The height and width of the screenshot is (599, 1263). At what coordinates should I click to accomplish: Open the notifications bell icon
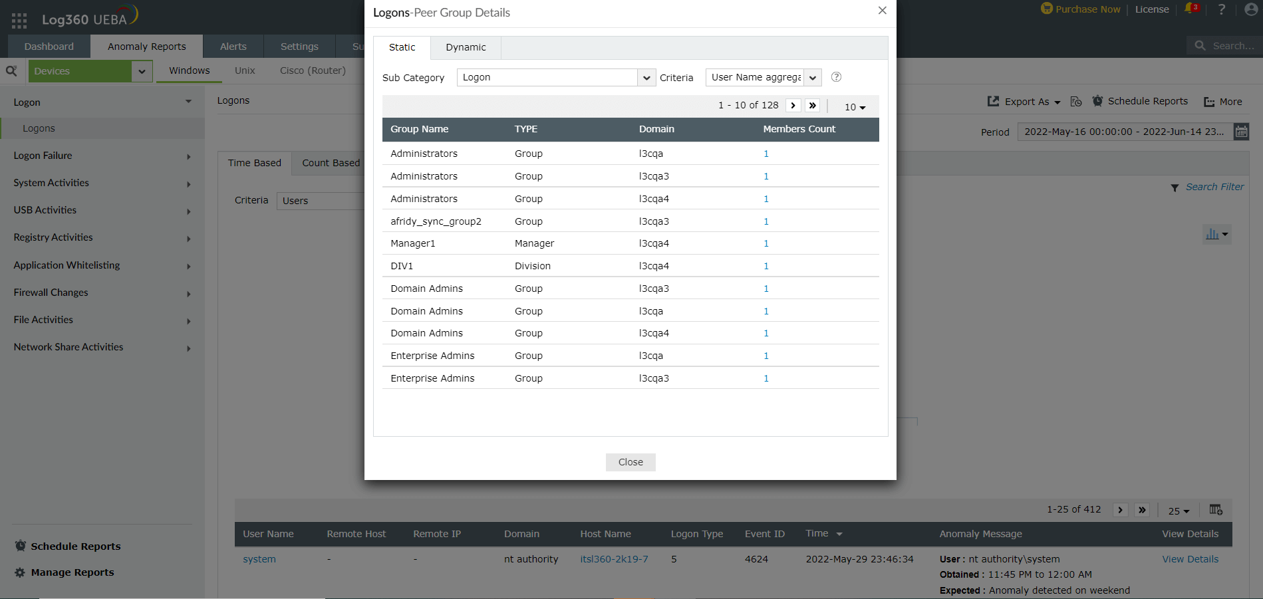[1191, 9]
